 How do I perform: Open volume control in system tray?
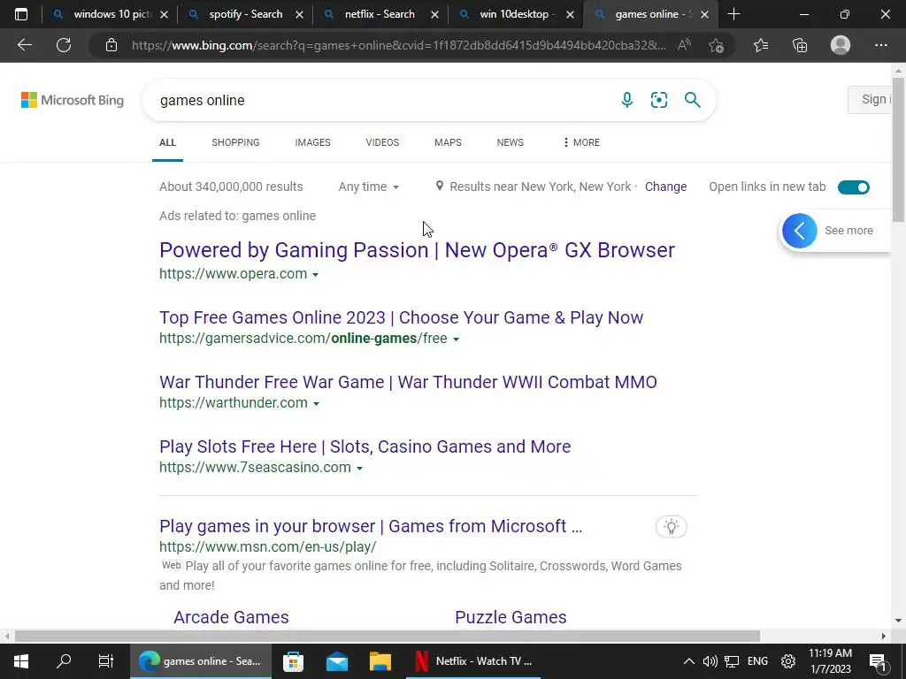(710, 661)
